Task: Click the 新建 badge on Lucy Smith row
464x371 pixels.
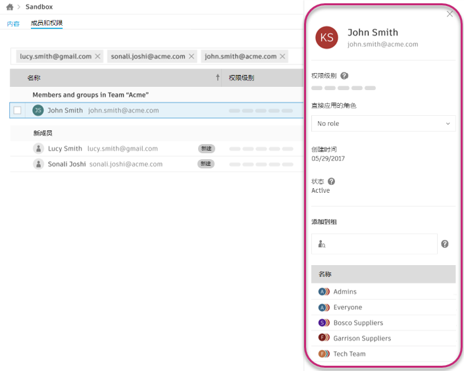Action: click(x=206, y=149)
